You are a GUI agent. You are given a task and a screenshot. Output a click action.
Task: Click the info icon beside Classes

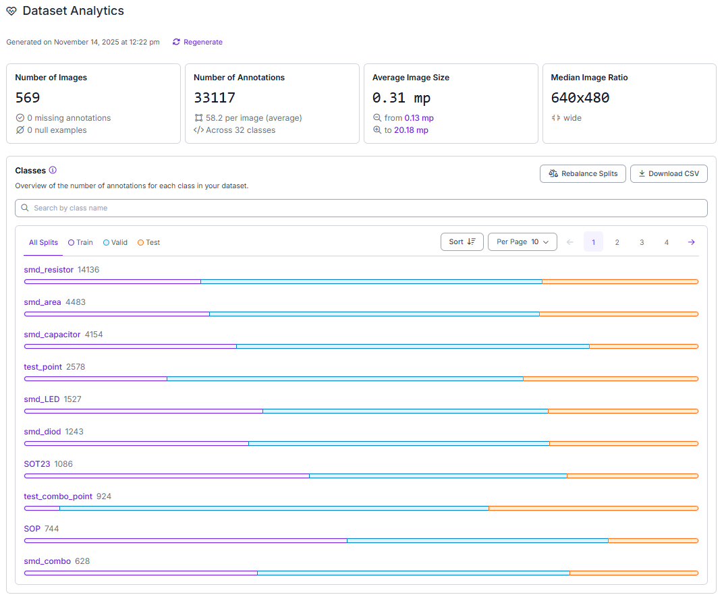point(53,171)
